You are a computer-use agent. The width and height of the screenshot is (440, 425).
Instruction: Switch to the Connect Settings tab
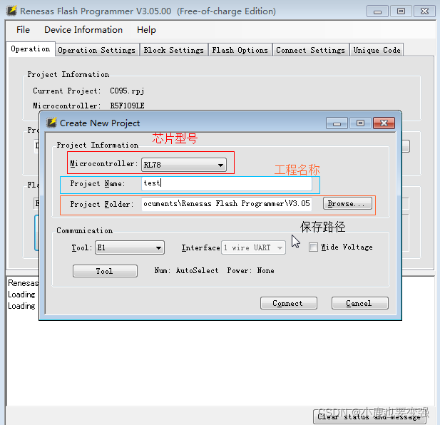pos(310,50)
